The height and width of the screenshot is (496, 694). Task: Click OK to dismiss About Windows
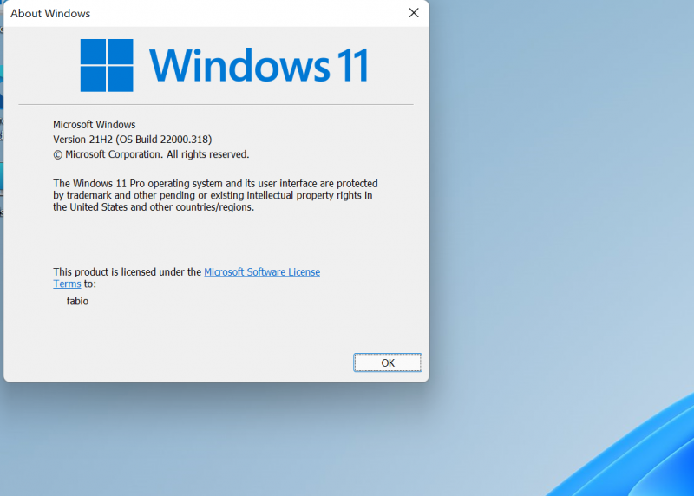(387, 362)
